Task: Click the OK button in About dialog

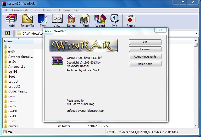Action: [x=145, y=42]
